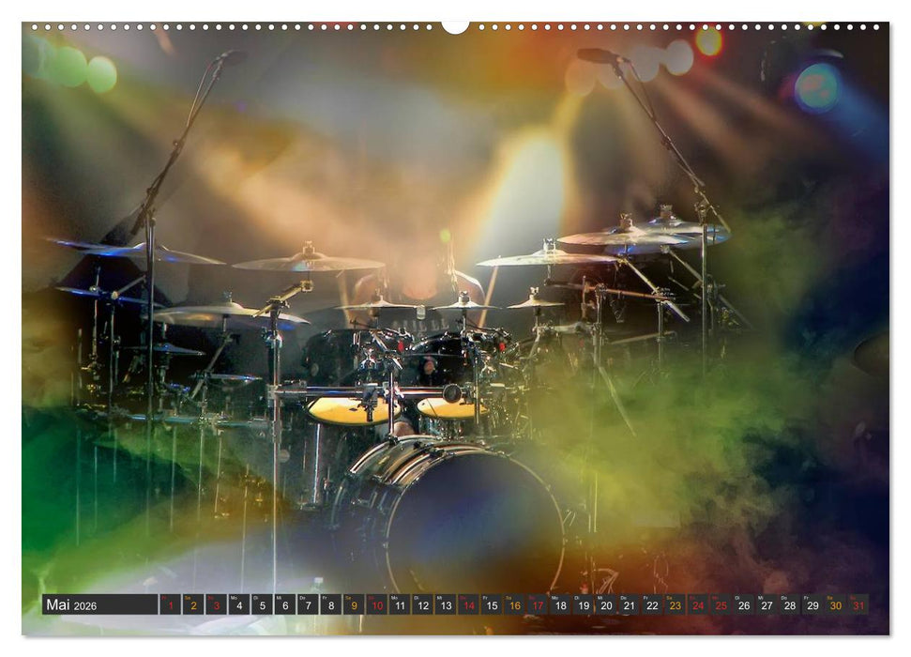Select the last day, 31
This screenshot has width=911, height=657.
pos(858,604)
